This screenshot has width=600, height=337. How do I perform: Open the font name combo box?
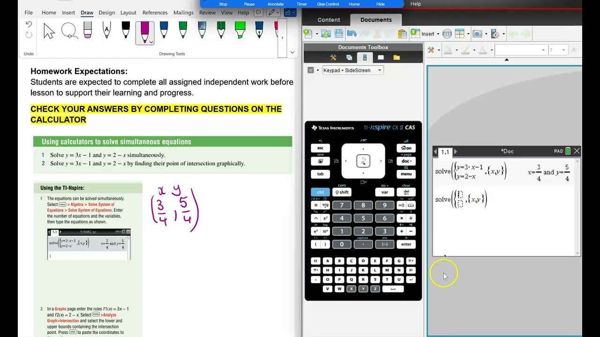[521, 50]
